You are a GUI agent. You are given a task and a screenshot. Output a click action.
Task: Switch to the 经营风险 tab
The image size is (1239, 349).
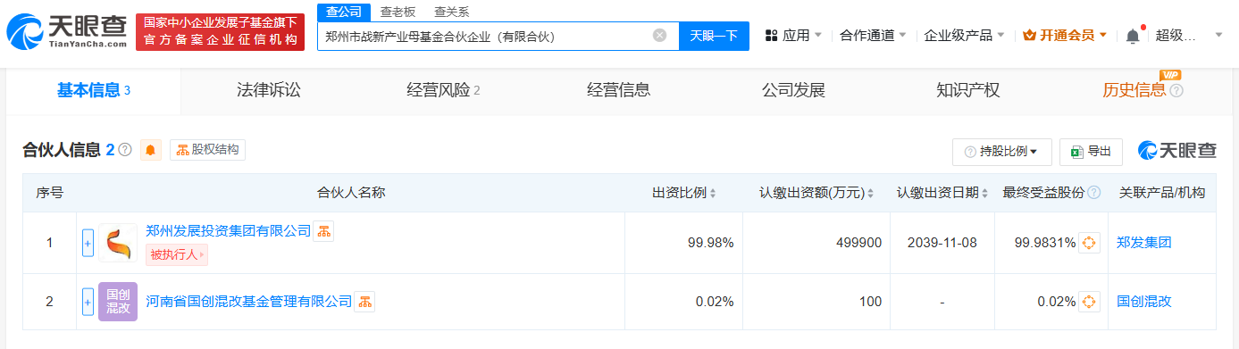pos(443,90)
